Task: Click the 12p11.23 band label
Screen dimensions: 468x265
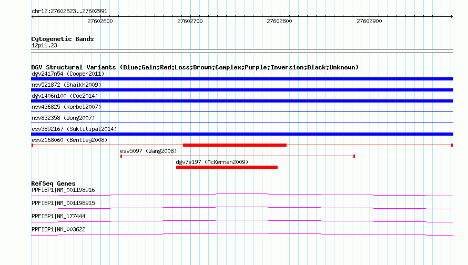Action: click(x=44, y=45)
